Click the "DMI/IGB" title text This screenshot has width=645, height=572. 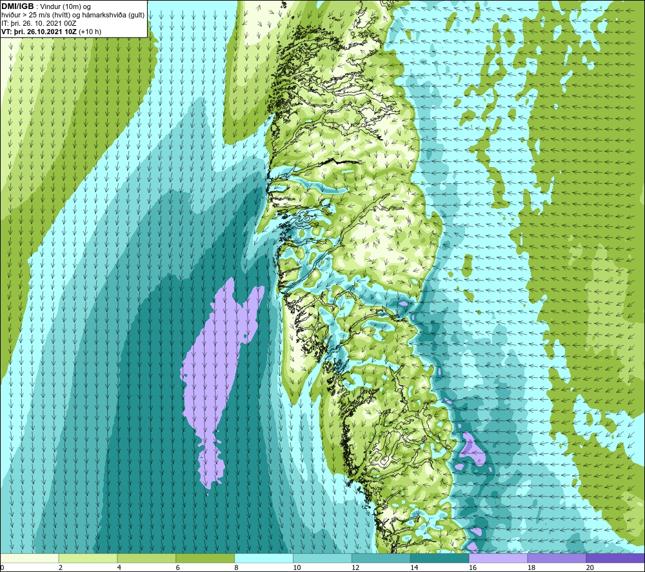tap(17, 6)
